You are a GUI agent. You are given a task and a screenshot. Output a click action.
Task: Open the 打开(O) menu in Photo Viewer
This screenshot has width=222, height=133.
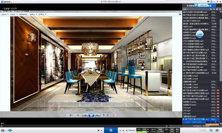[x=42, y=15]
